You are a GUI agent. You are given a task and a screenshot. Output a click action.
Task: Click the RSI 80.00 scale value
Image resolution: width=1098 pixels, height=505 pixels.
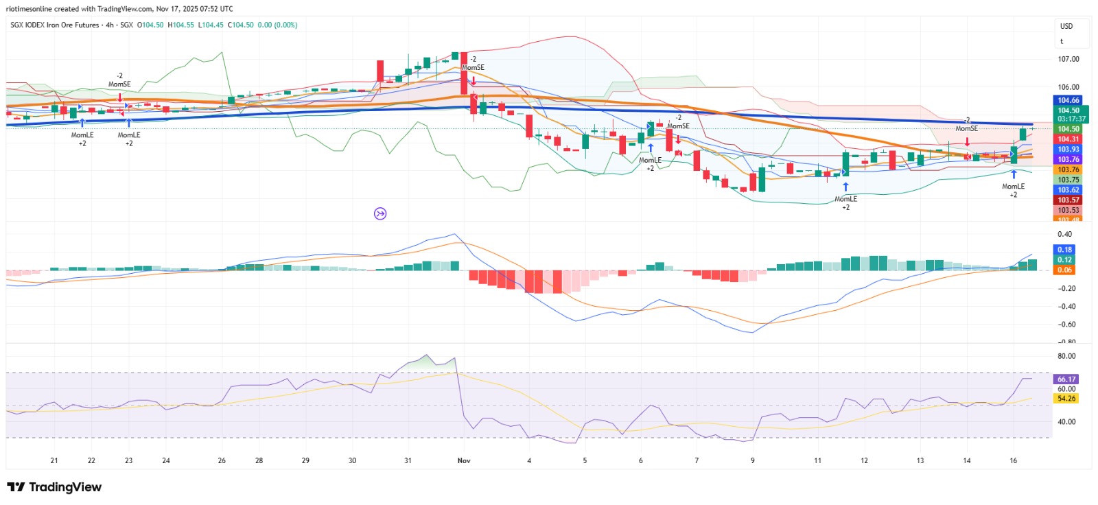coord(1066,356)
